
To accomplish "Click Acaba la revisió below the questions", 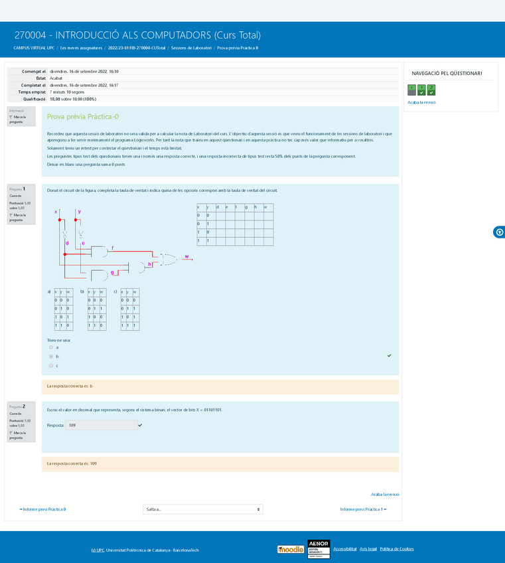I will click(385, 495).
